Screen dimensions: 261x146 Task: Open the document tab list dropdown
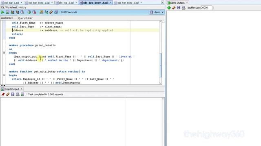click(163, 2)
